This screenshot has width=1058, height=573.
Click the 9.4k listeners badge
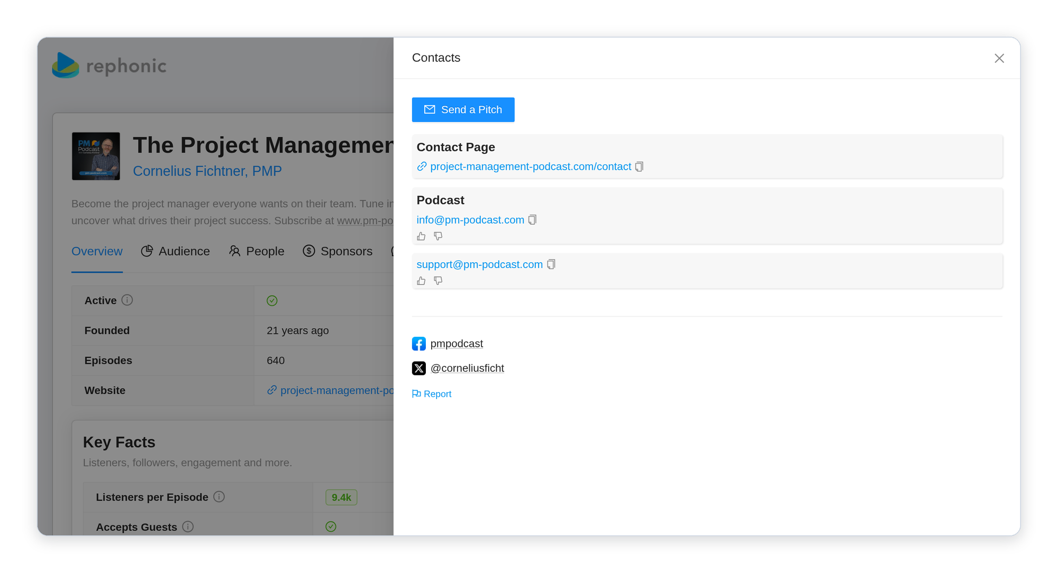coord(341,497)
